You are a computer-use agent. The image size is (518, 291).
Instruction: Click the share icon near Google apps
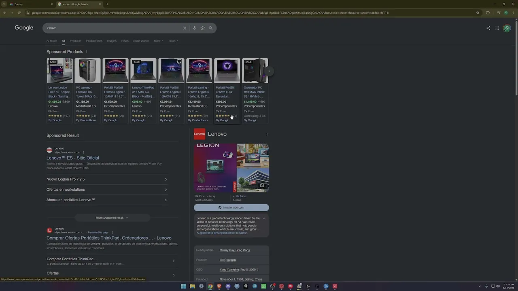pyautogui.click(x=488, y=28)
